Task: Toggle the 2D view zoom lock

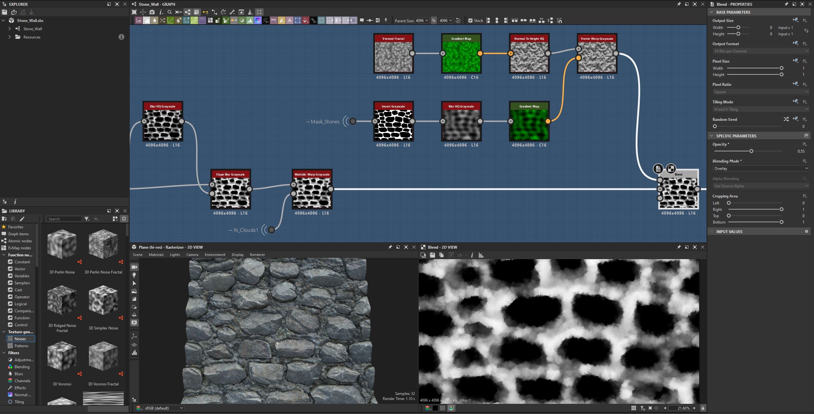Action: (x=703, y=408)
